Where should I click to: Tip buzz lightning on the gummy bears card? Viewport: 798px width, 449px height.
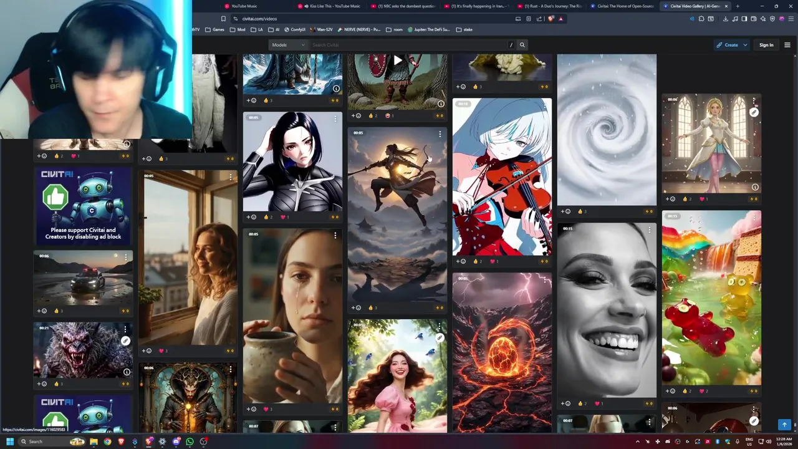point(754,391)
